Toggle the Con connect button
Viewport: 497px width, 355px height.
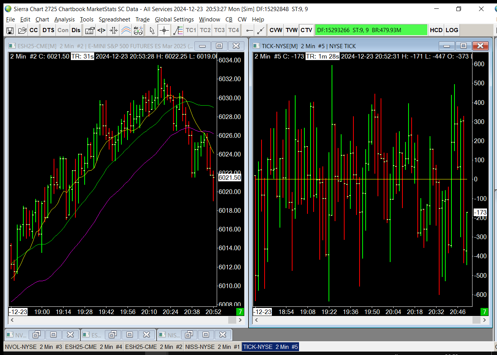tap(63, 30)
